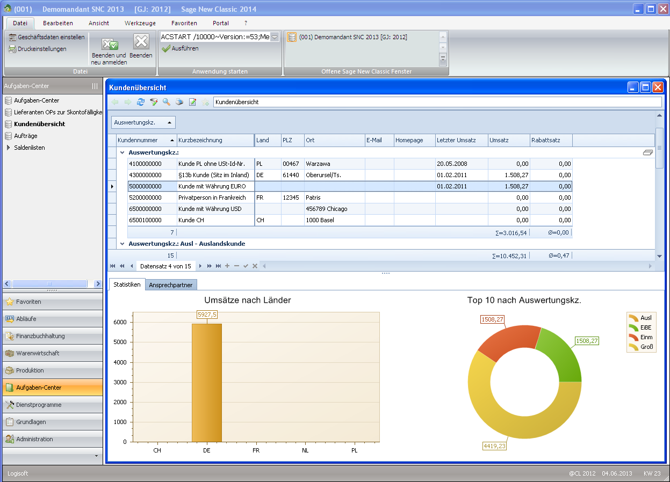Collapse the empty Auswertungskz. group
Image resolution: width=670 pixels, height=482 pixels.
click(122, 153)
